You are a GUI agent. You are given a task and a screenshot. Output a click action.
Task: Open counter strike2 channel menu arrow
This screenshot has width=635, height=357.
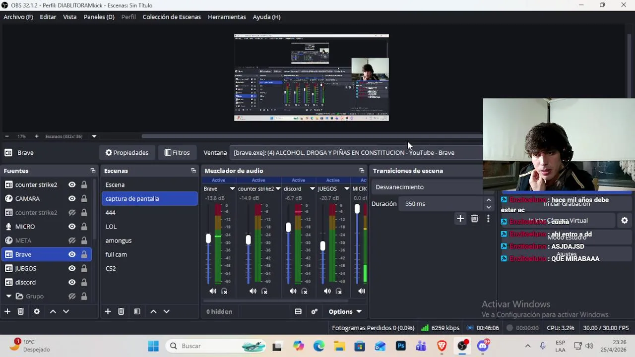[x=278, y=188]
